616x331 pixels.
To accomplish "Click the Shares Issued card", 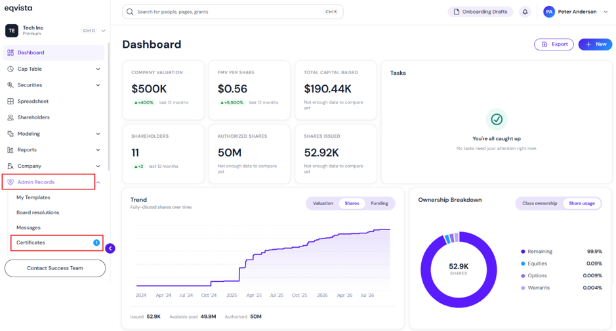I will tap(336, 154).
